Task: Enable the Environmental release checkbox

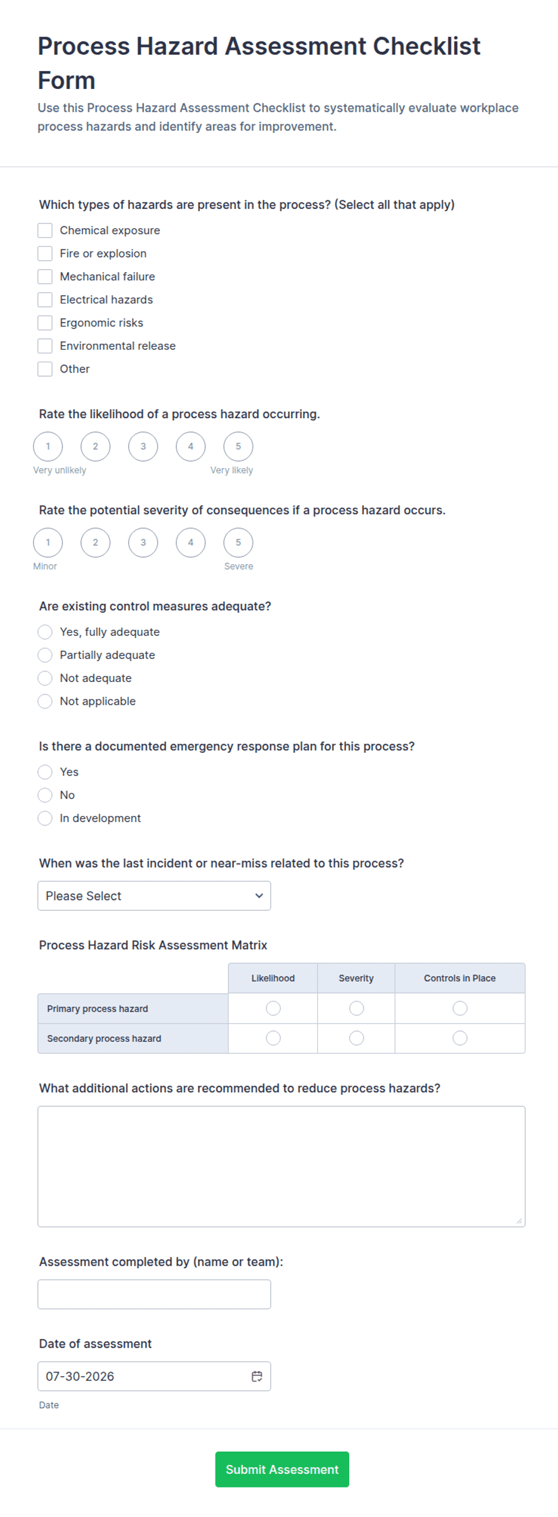Action: tap(45, 345)
